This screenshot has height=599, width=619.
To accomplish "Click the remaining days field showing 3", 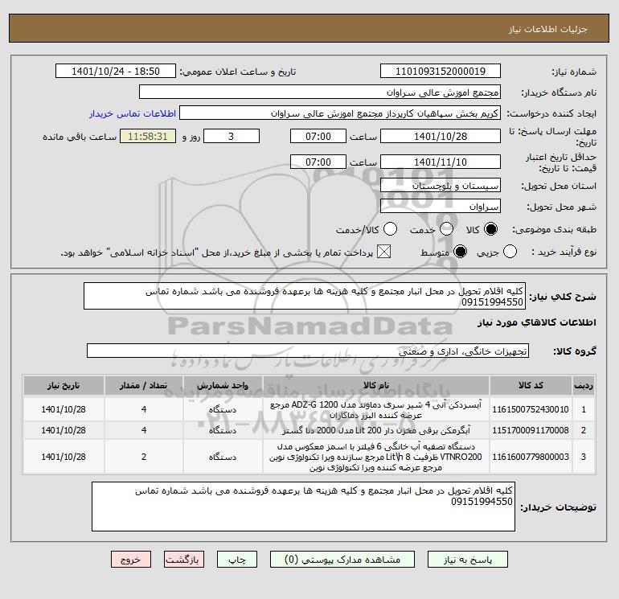I will 232,136.
